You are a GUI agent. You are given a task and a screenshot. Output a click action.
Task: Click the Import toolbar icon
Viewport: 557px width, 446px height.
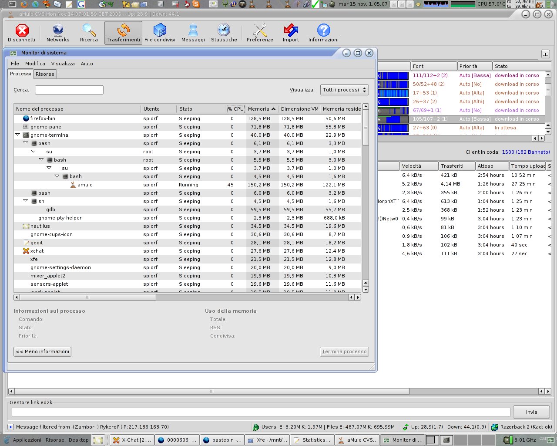click(x=291, y=33)
